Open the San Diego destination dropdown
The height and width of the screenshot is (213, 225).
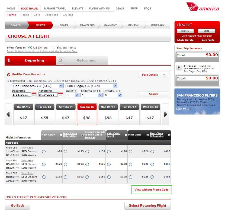tap(91, 86)
